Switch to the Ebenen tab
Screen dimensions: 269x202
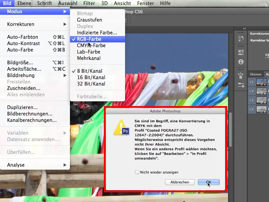coord(256,74)
